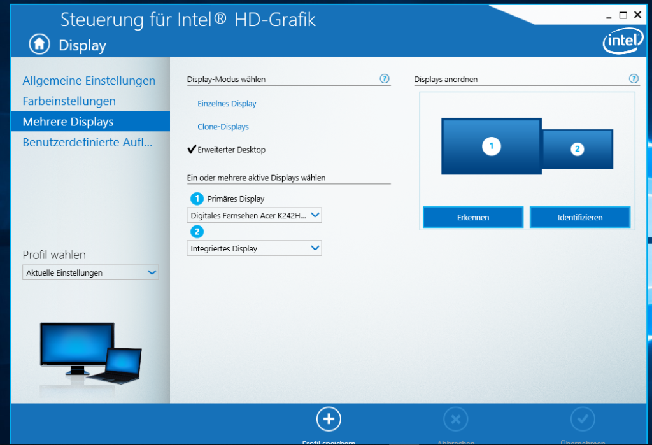652x445 pixels.
Task: Select Clone-Displays mode
Action: click(223, 127)
